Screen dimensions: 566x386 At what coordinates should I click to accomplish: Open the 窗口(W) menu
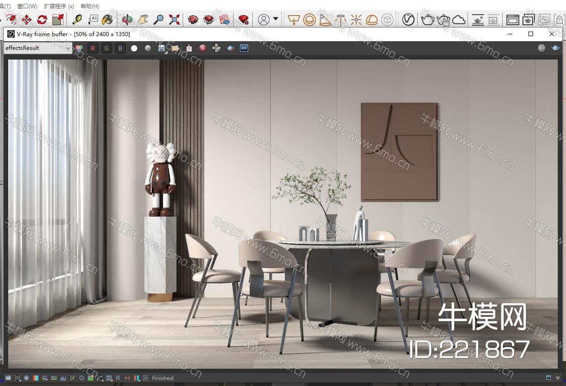[27, 6]
